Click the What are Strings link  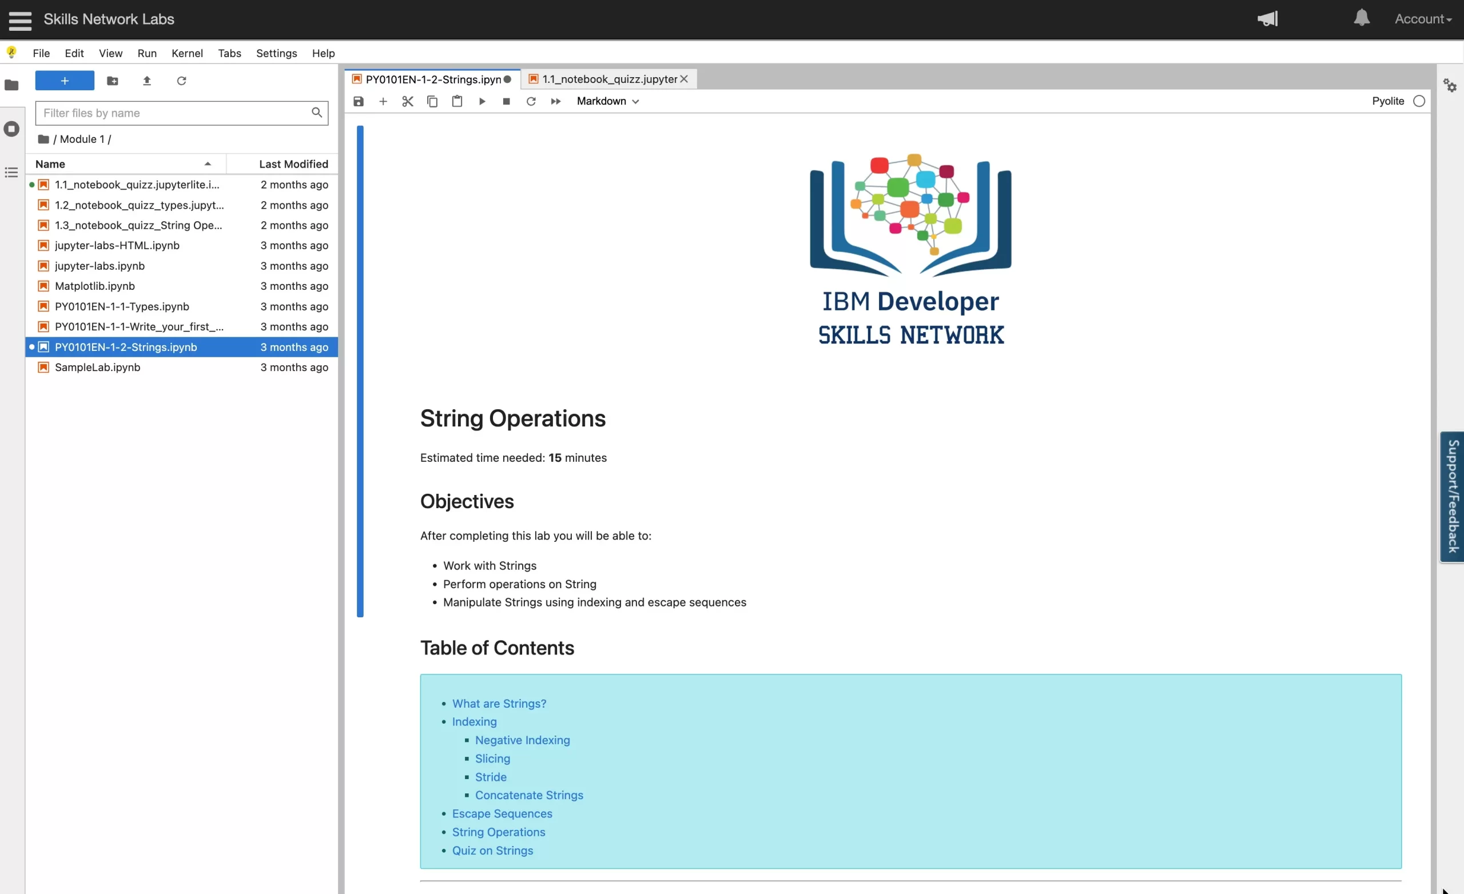point(499,703)
